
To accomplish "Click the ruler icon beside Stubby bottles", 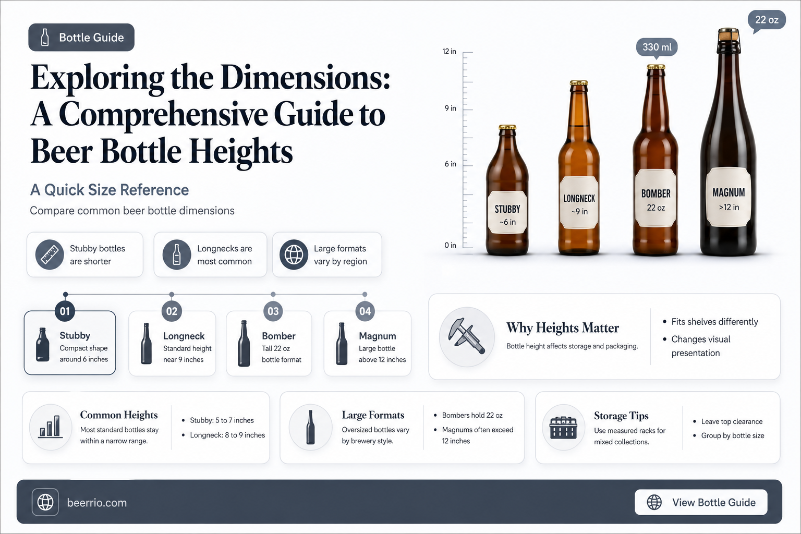I will click(50, 254).
